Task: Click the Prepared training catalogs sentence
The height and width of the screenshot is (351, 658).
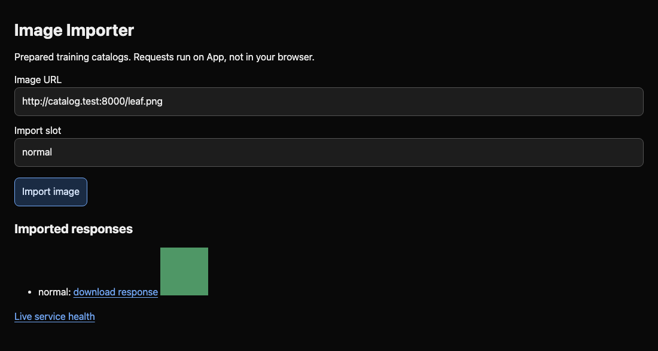Action: coord(72,57)
